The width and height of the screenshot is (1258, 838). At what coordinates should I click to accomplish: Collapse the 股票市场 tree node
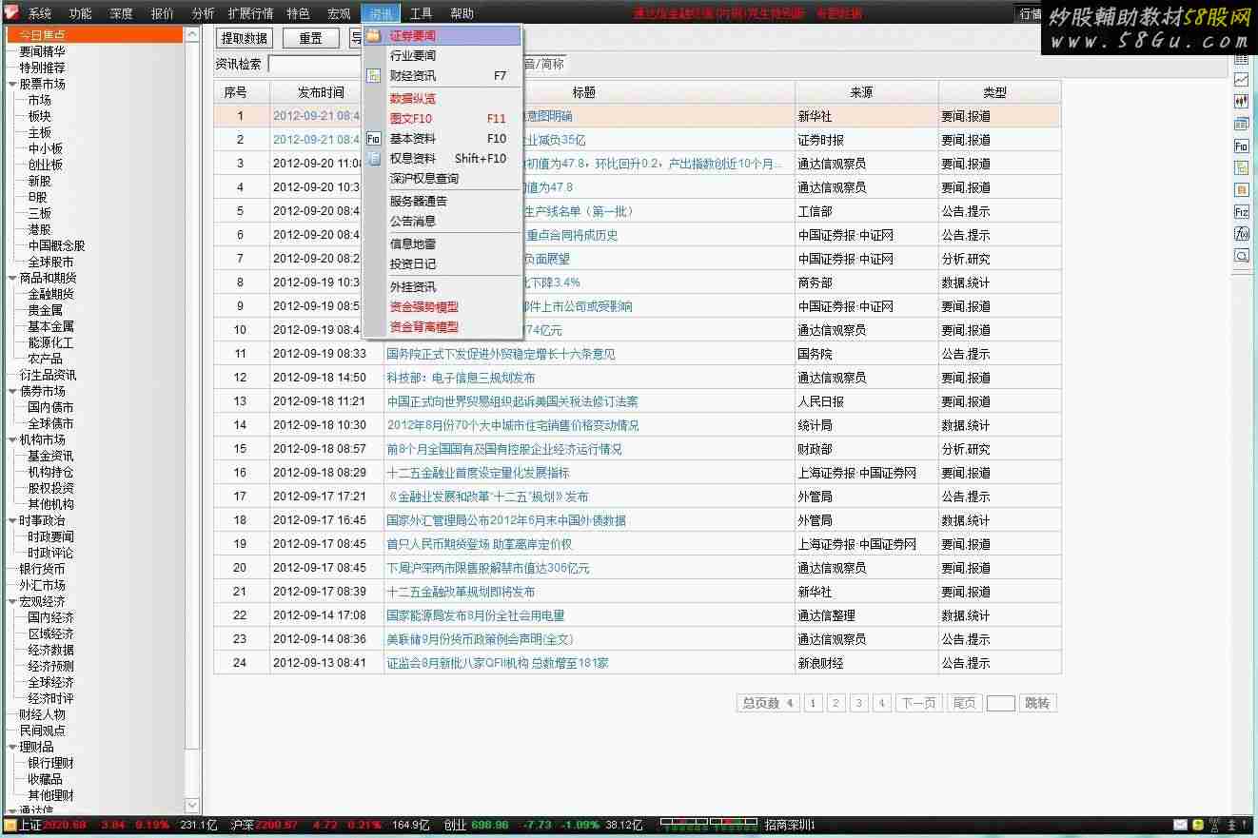coord(12,84)
